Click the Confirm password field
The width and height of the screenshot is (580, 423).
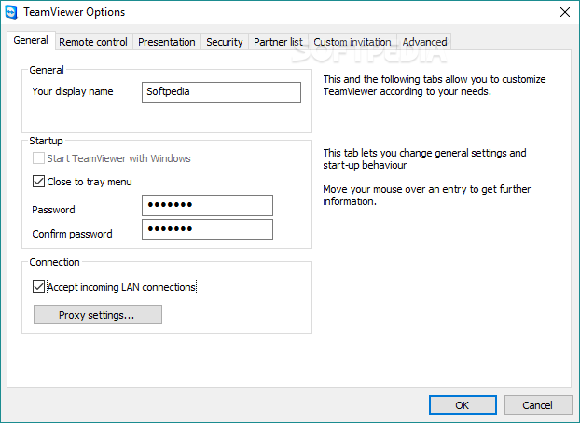coord(208,229)
